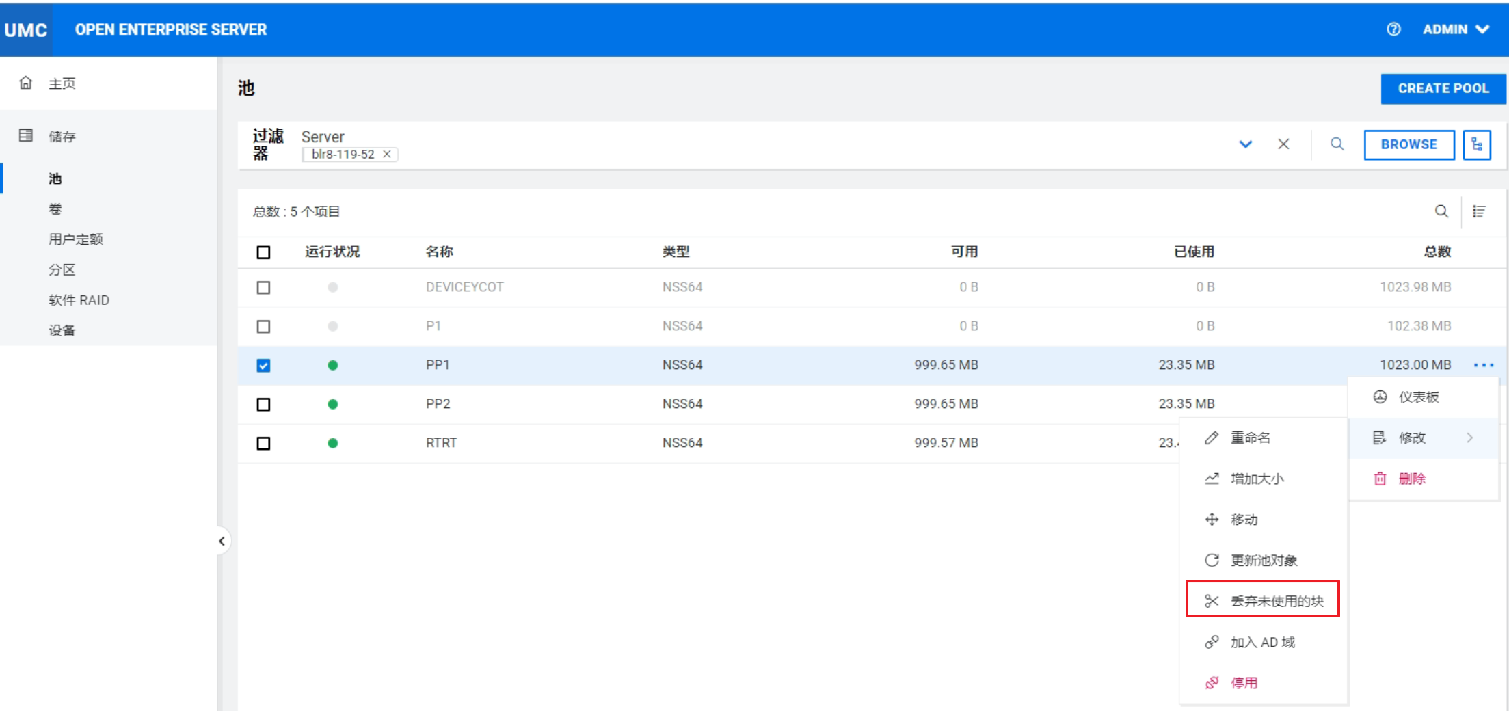1509x711 pixels.
Task: Click the CREATE POOL button
Action: coord(1443,89)
